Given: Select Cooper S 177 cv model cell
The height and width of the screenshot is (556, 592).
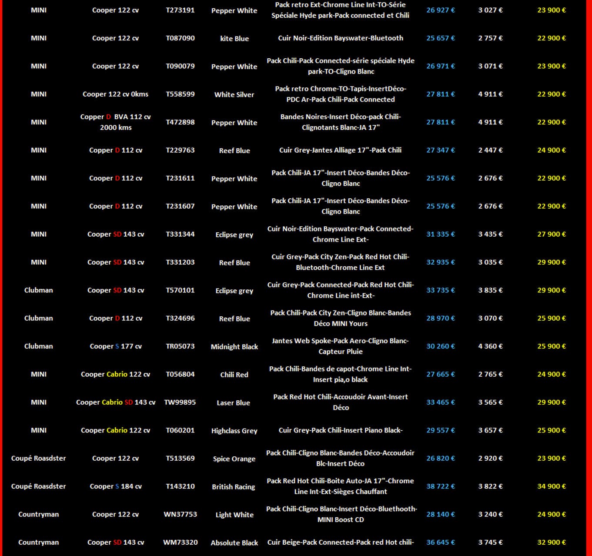Looking at the screenshot, I should 116,346.
